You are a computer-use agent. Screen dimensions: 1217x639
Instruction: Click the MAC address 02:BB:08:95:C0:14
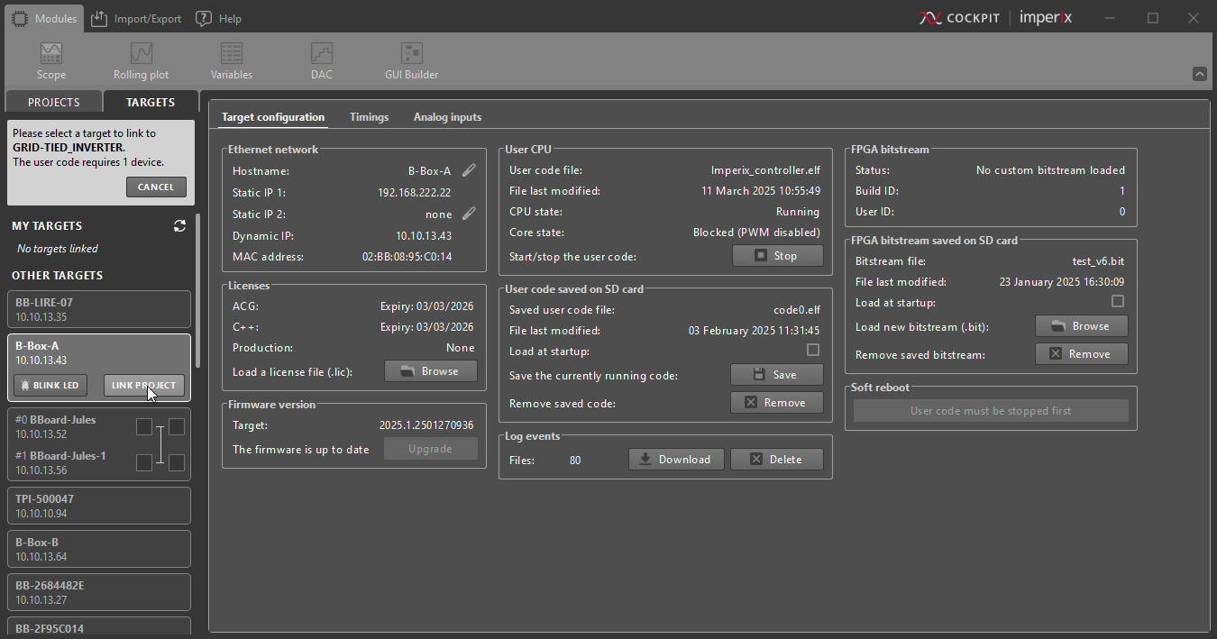407,257
